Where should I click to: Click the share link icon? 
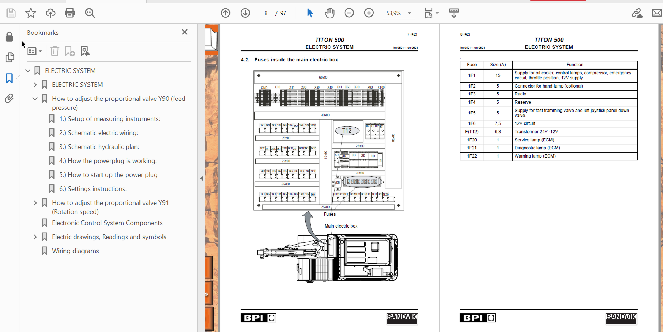637,13
